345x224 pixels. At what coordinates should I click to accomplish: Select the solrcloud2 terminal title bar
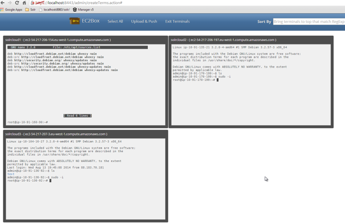pyautogui.click(x=251, y=40)
